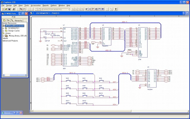Save the design with the floppy icon
The image size is (190, 119).
pos(9,9)
